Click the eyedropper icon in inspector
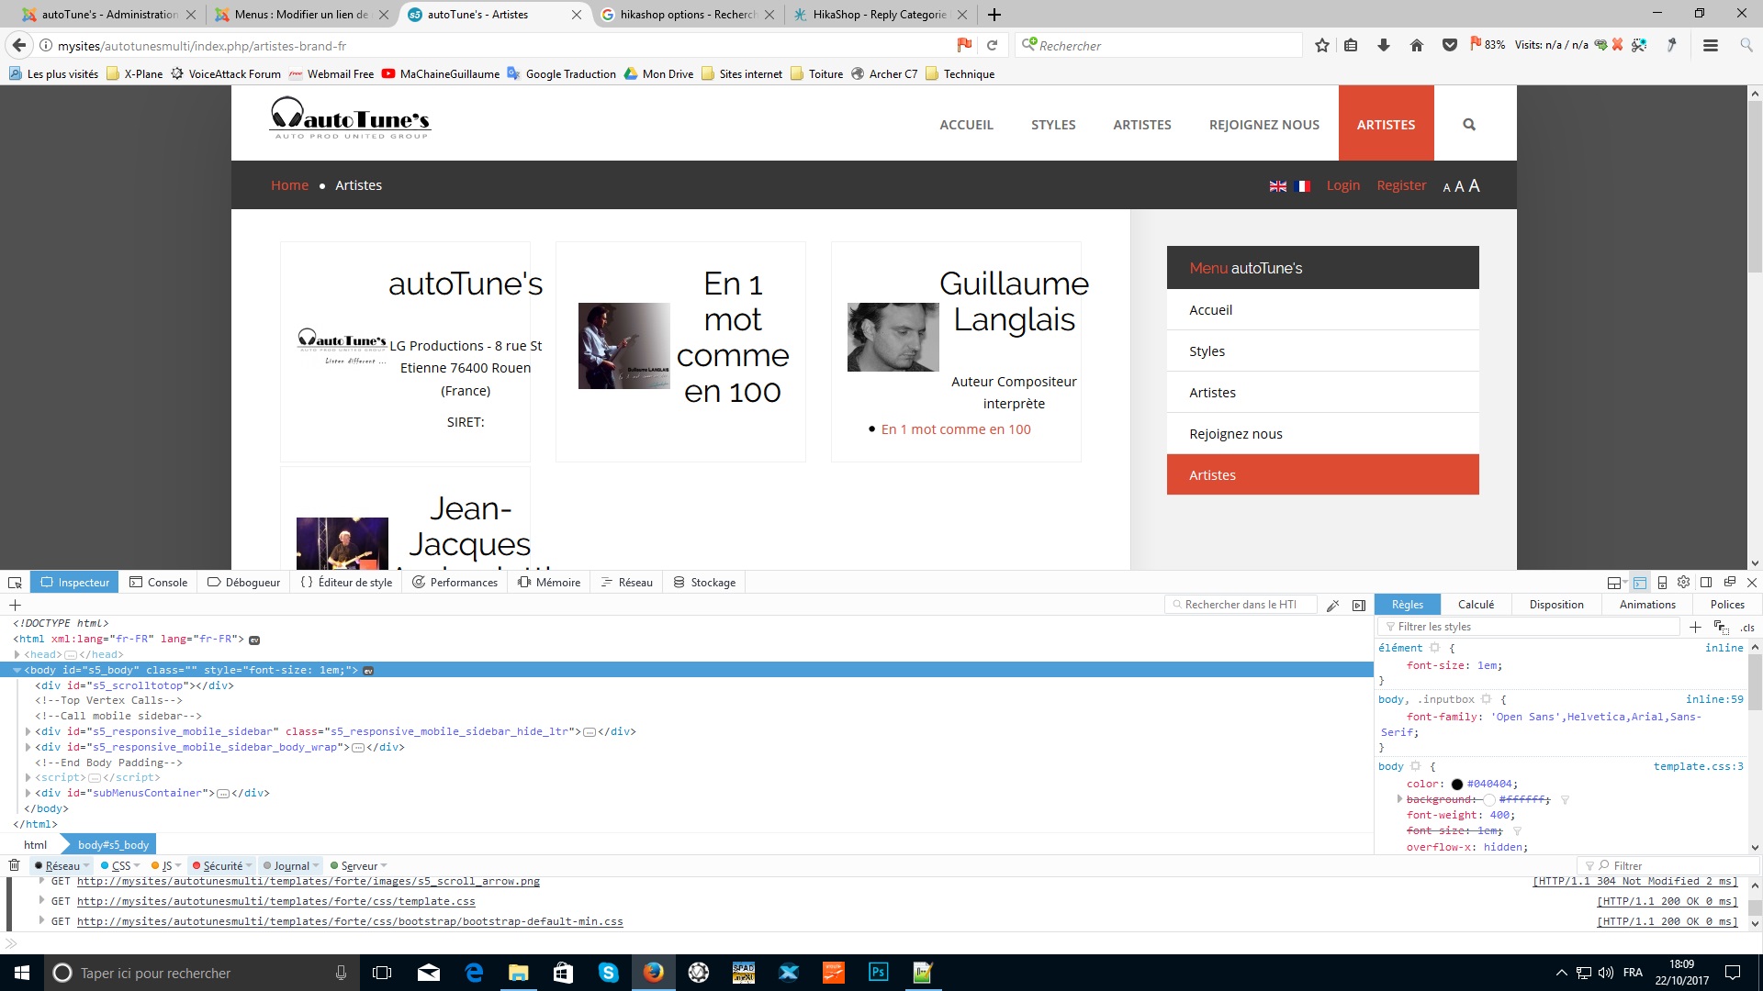This screenshot has height=991, width=1763. pos(1333,605)
